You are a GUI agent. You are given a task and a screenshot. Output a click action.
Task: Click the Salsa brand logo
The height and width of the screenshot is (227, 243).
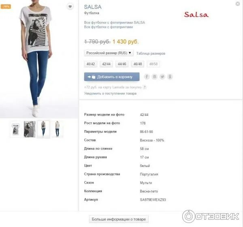(x=196, y=15)
